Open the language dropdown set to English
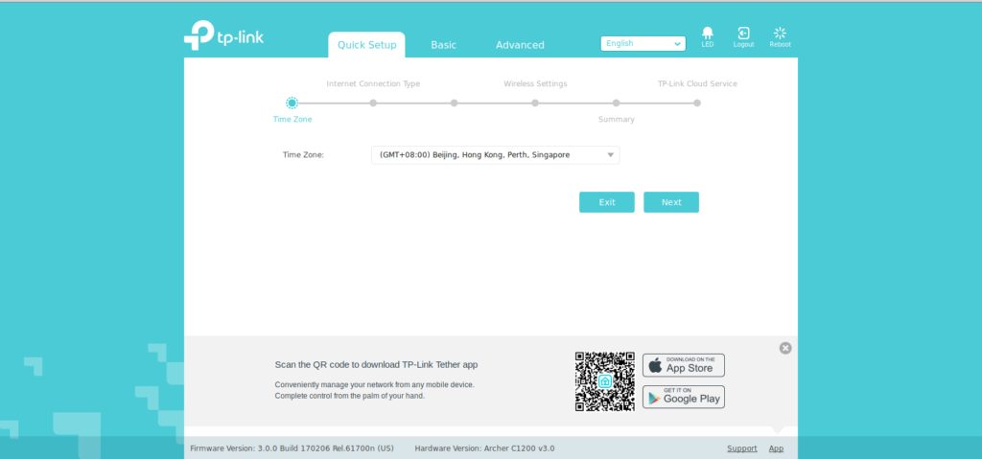 pos(643,43)
